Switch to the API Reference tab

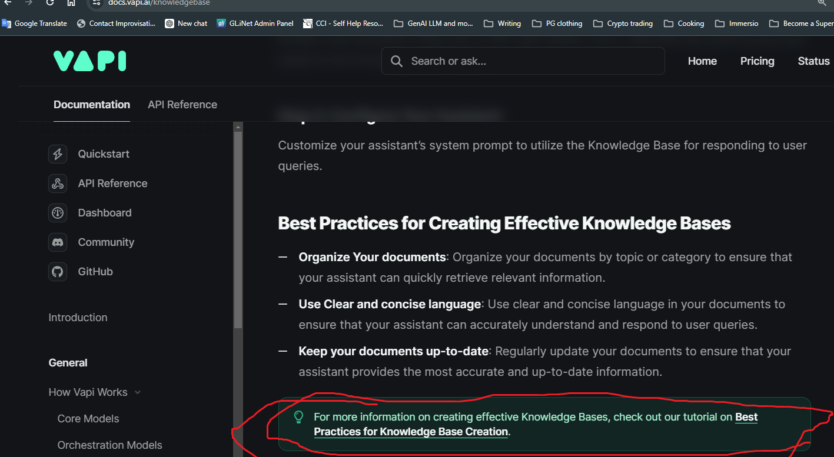click(x=182, y=105)
